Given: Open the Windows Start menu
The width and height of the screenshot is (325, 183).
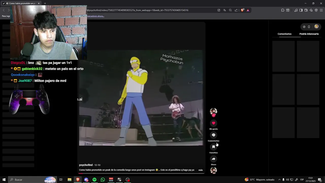Looking at the screenshot, I should [4, 180].
